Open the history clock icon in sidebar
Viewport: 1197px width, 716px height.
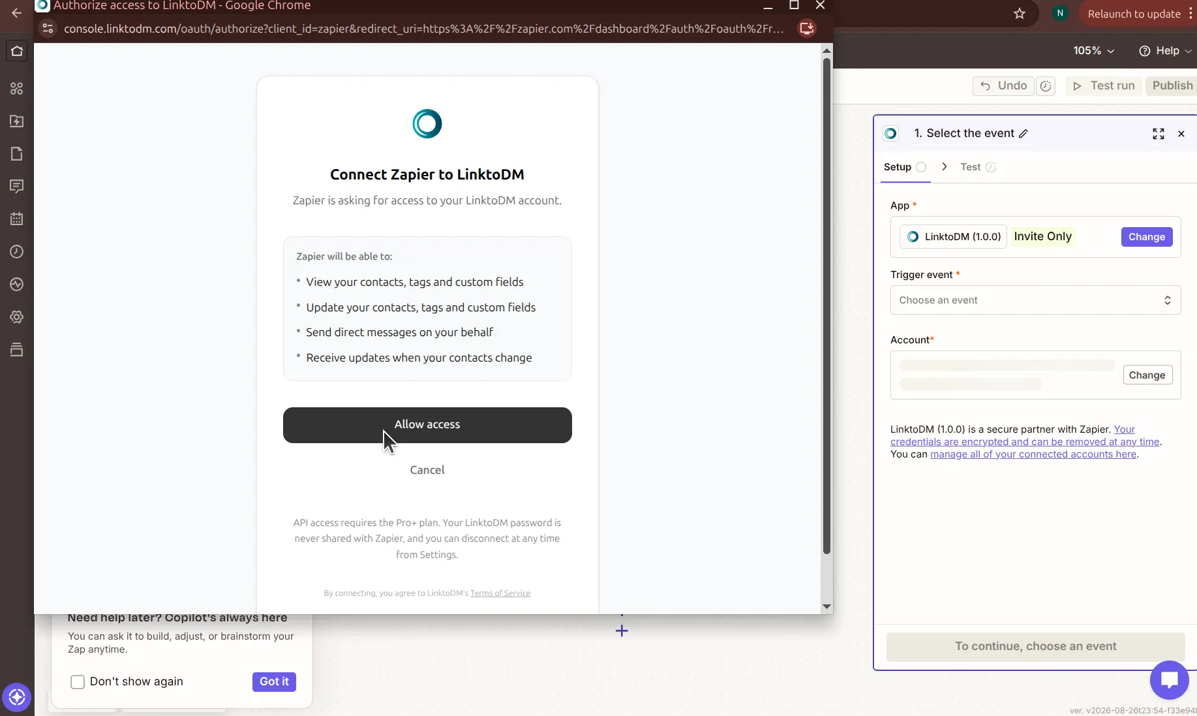click(17, 252)
